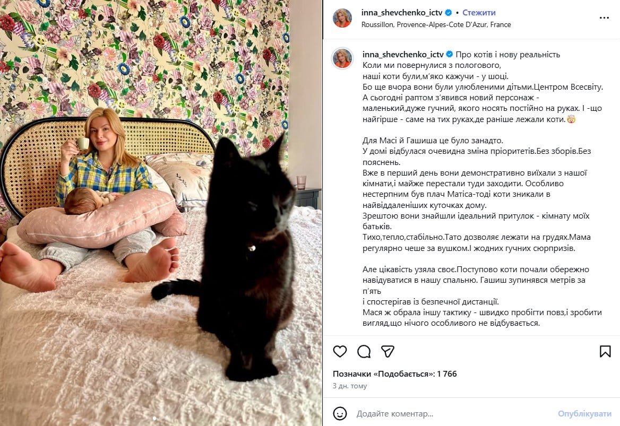Viewport: 620px width, 426px height.
Task: Click the carousel indicator dot on photo
Action: pyautogui.click(x=154, y=418)
